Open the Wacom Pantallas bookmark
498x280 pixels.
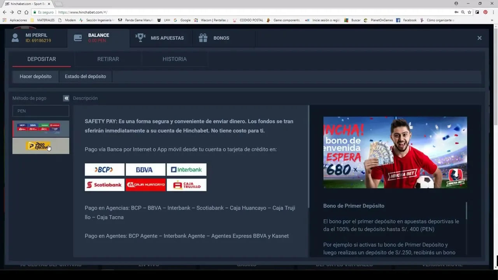tap(211, 20)
